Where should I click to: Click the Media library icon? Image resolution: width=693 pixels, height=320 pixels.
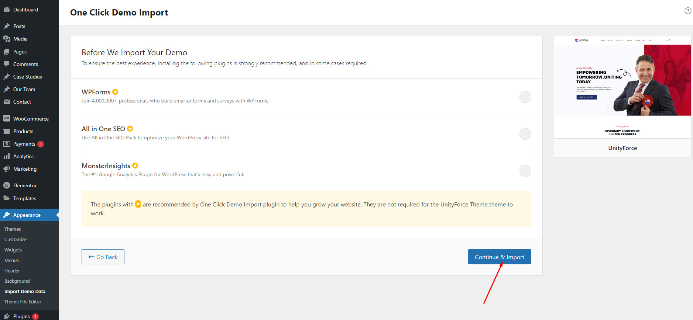click(x=7, y=39)
